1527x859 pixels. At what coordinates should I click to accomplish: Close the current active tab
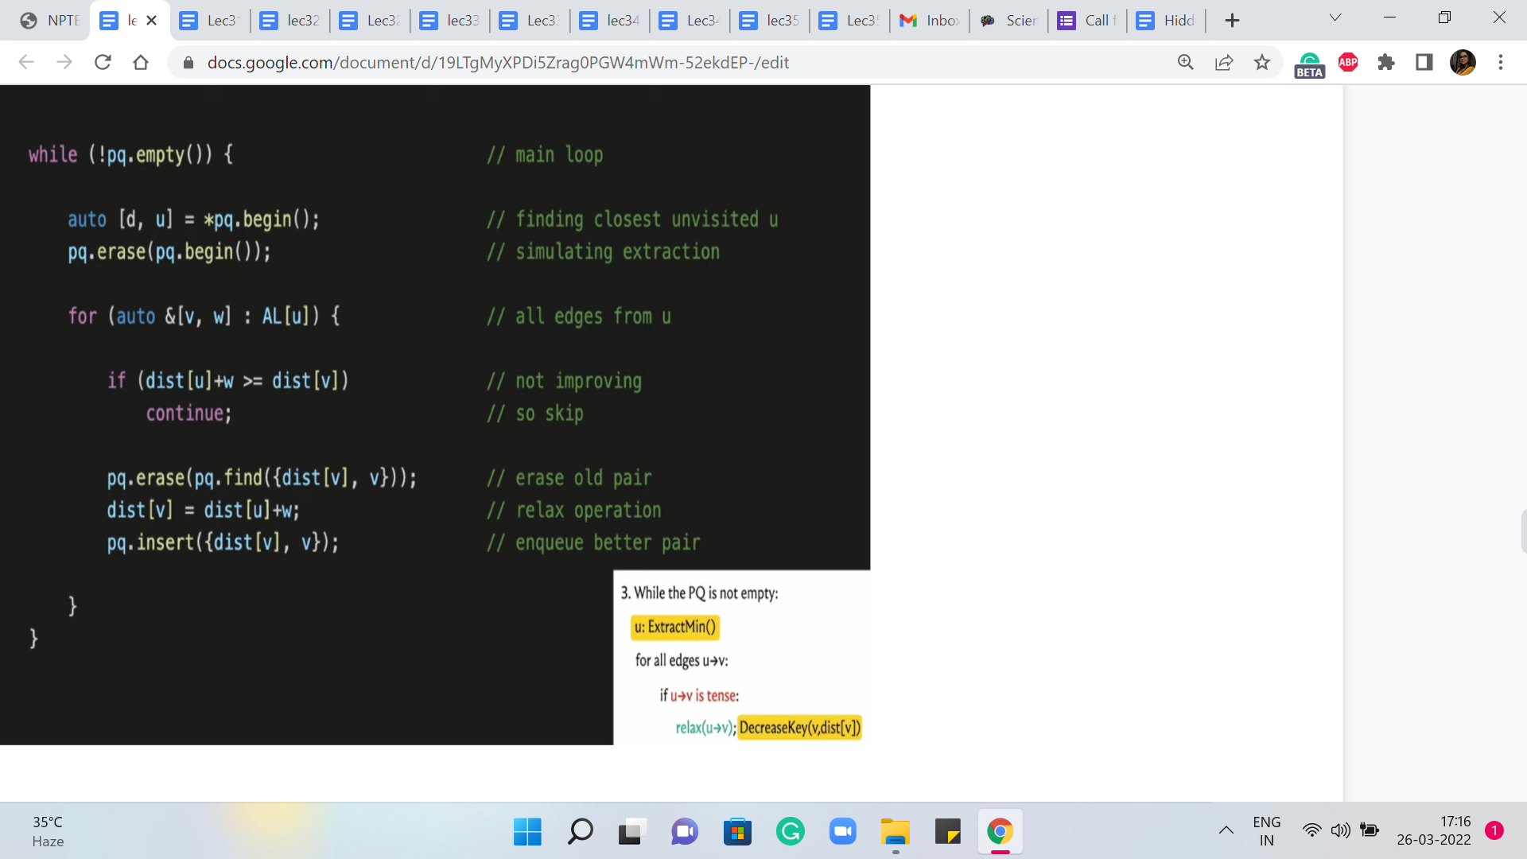click(x=152, y=21)
